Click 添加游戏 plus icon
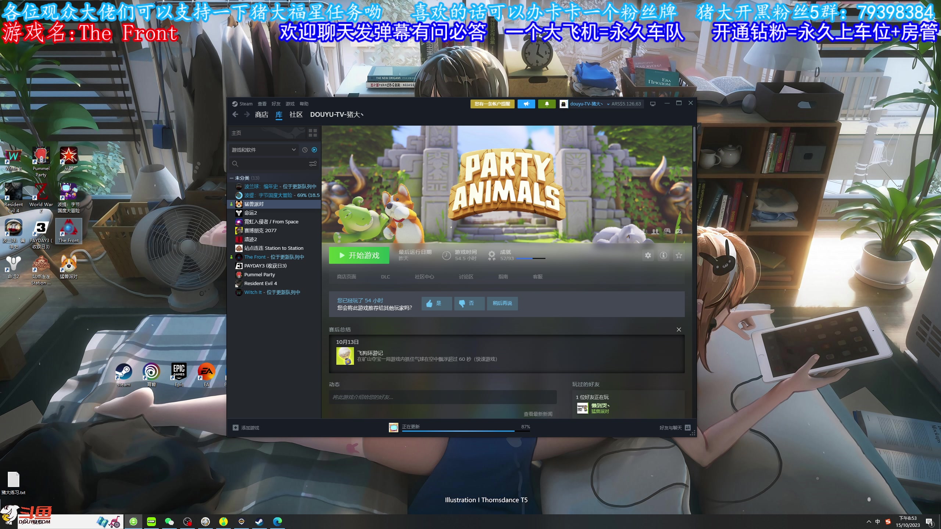Viewport: 941px width, 529px height. (x=236, y=428)
